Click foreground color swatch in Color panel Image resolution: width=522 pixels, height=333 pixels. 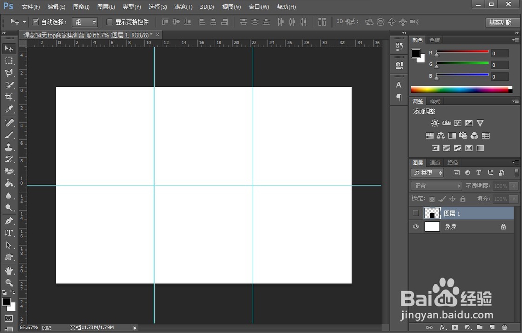coord(416,53)
